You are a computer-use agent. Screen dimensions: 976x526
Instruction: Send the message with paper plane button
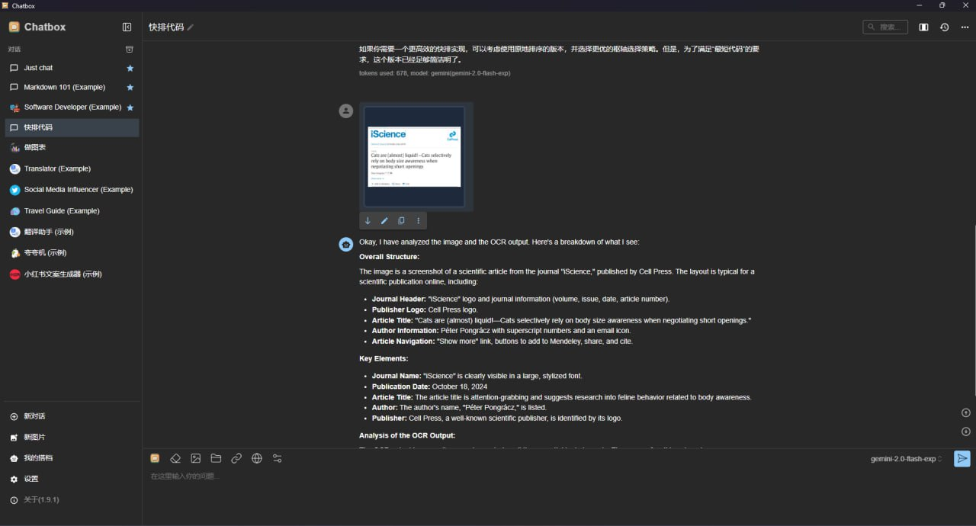click(962, 458)
